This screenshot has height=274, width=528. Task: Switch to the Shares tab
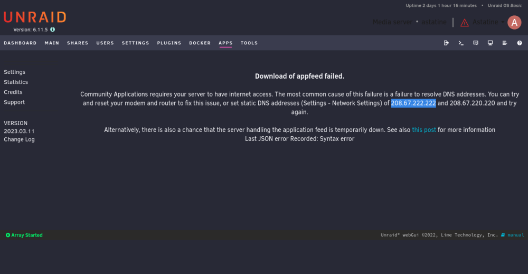[x=78, y=43]
